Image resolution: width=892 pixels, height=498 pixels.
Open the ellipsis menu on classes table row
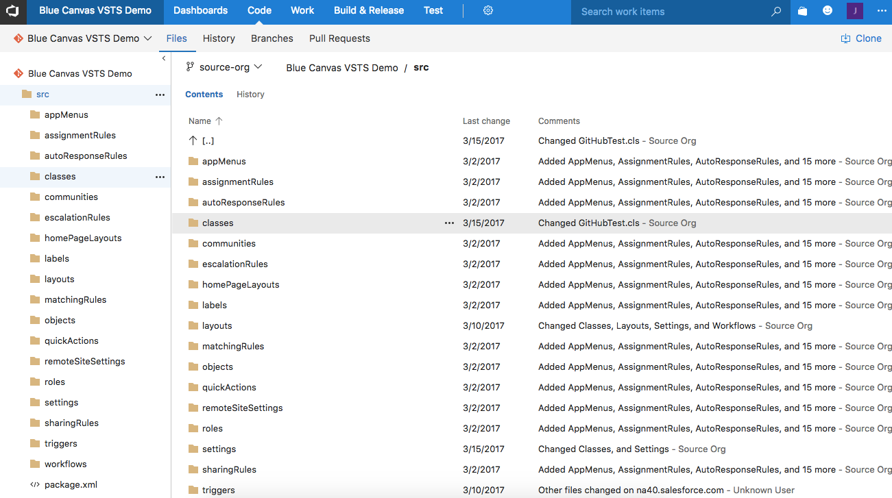[x=449, y=223]
